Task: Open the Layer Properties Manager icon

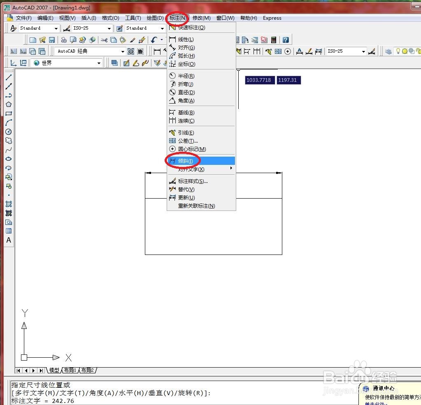Action: pos(388,51)
